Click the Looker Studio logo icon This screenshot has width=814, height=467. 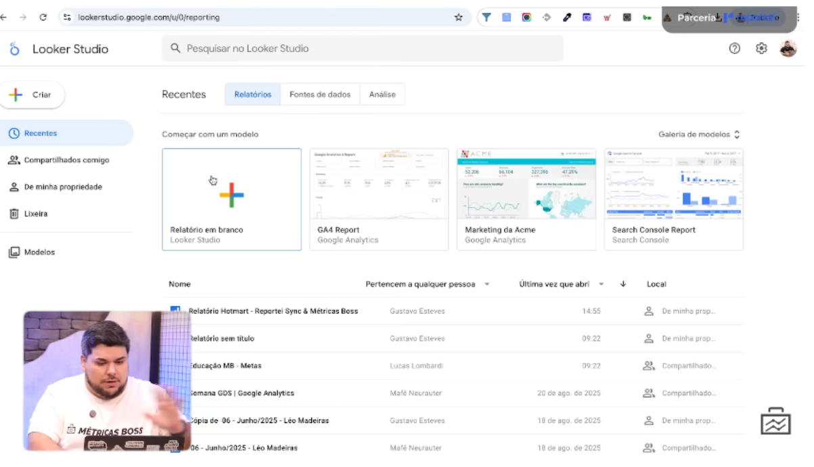[x=15, y=49]
